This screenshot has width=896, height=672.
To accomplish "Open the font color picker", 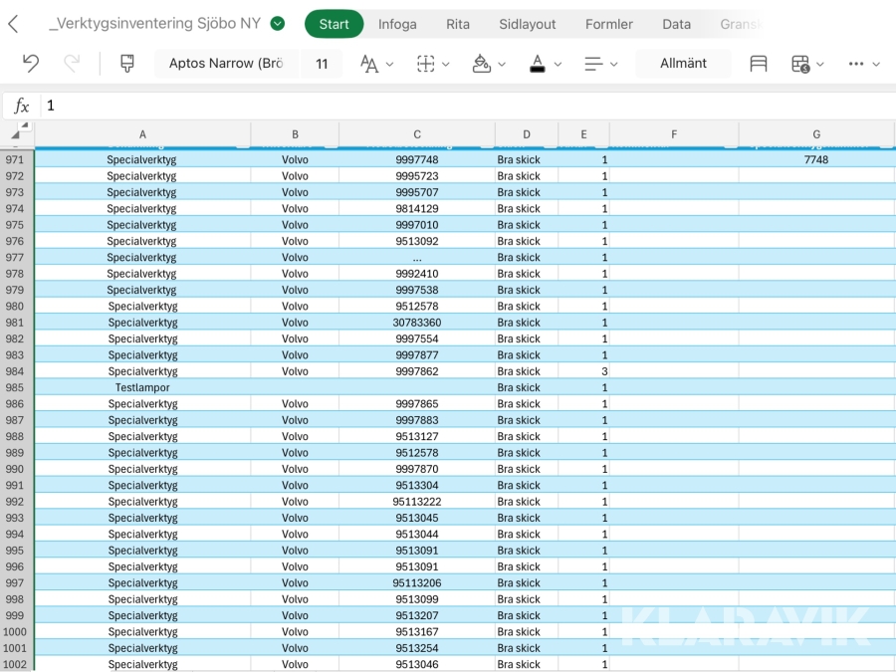I will [x=546, y=64].
